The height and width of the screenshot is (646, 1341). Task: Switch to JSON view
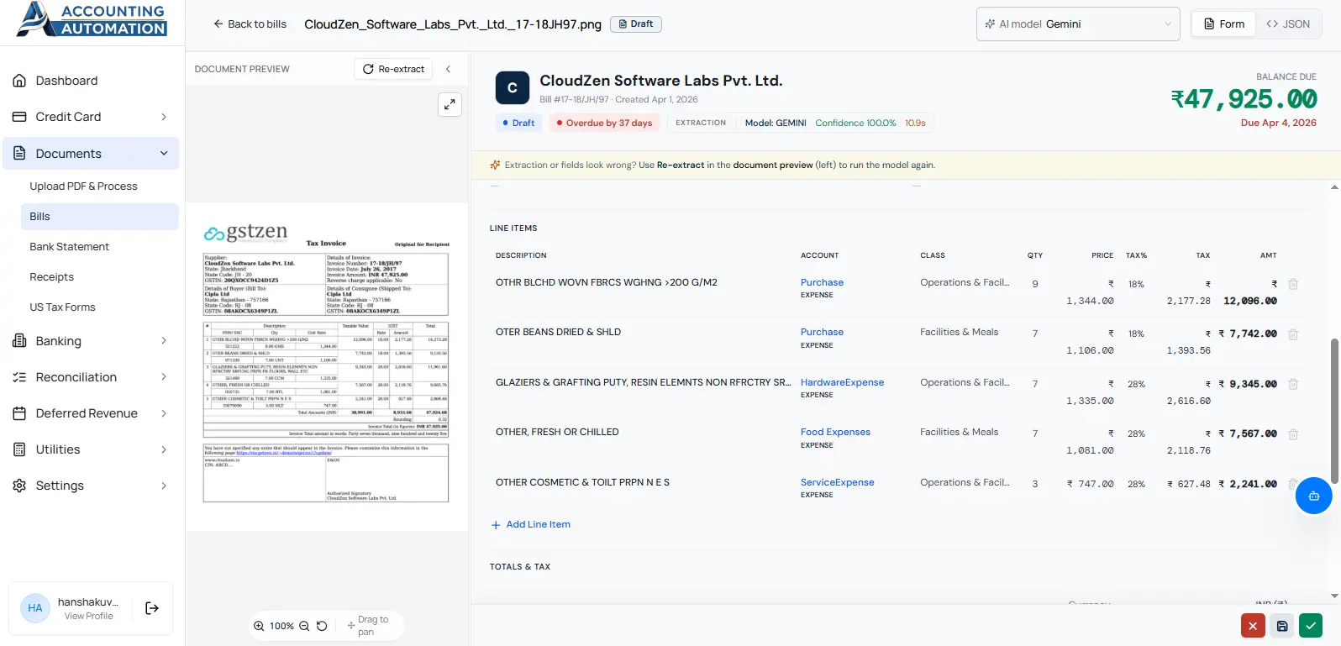[x=1288, y=24]
